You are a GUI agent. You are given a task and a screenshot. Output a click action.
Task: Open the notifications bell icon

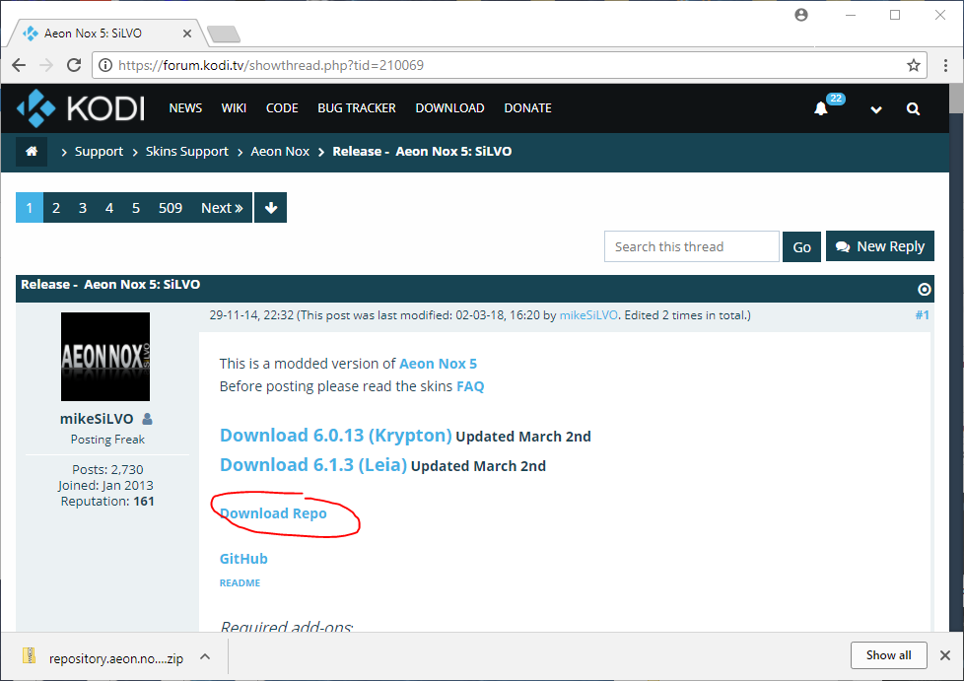tap(821, 108)
